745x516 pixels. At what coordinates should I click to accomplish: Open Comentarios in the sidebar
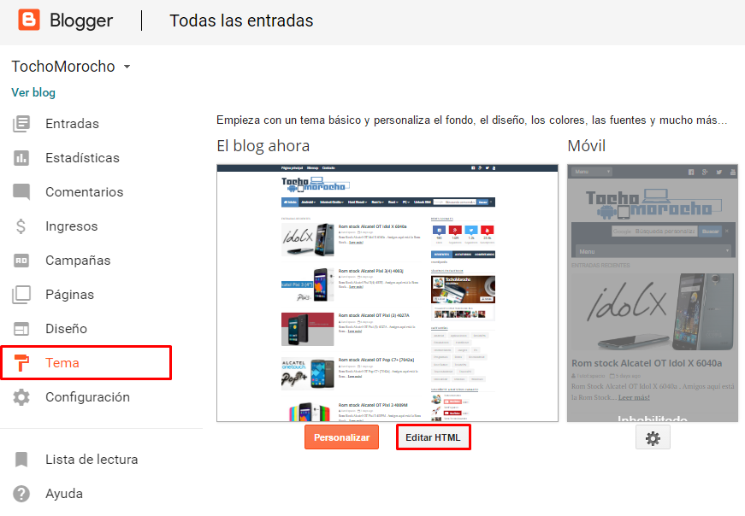(x=85, y=191)
